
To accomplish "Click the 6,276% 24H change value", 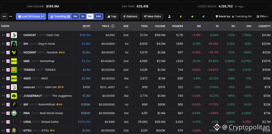I will point(247,61).
